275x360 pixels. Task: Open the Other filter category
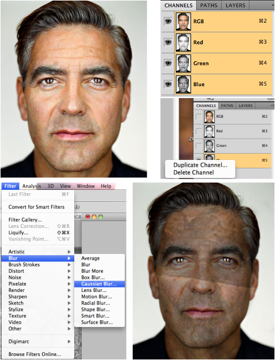38,329
